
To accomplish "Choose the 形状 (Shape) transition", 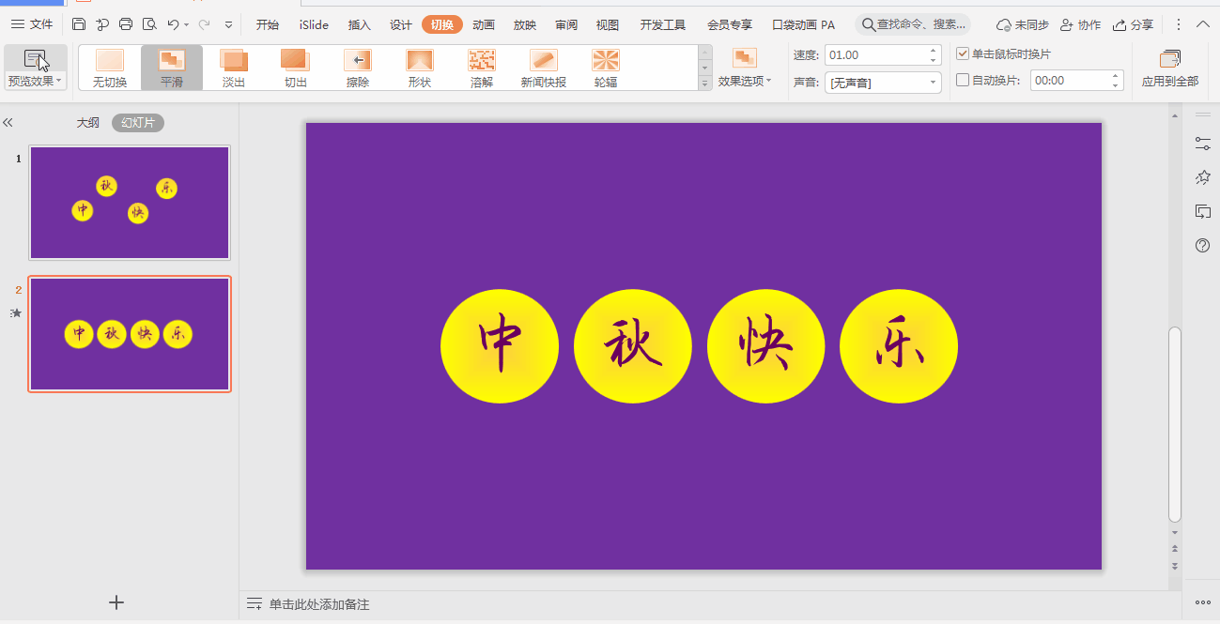I will click(x=419, y=68).
